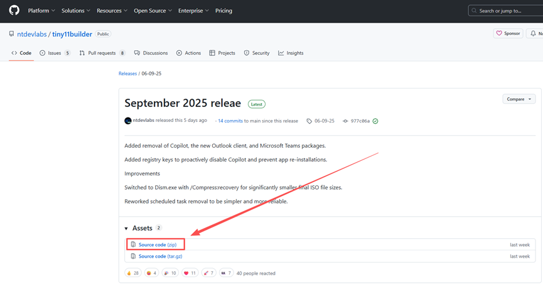
Task: Click the Issues counter badge 5
Action: pos(68,53)
